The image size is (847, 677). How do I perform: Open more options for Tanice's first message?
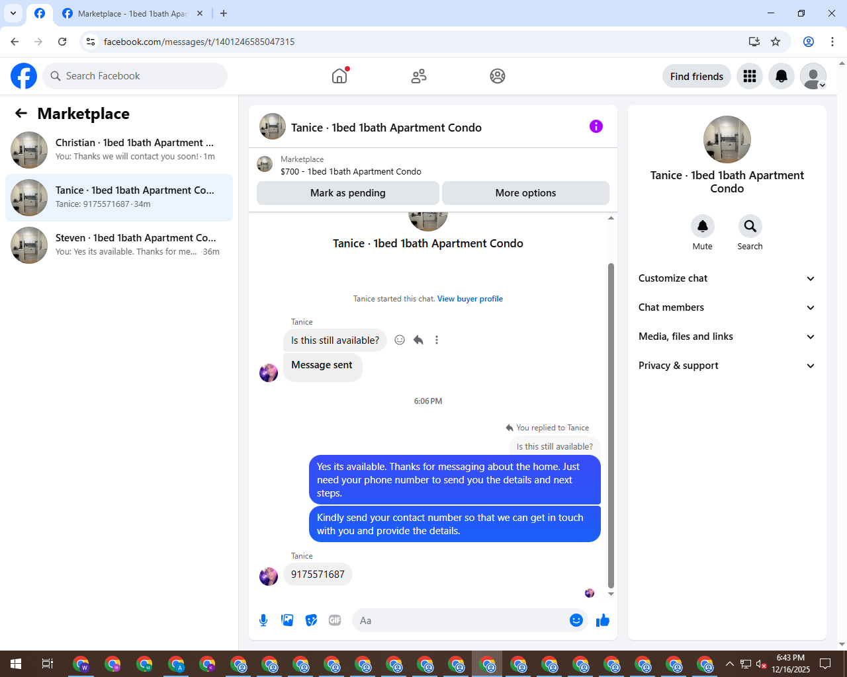click(437, 340)
